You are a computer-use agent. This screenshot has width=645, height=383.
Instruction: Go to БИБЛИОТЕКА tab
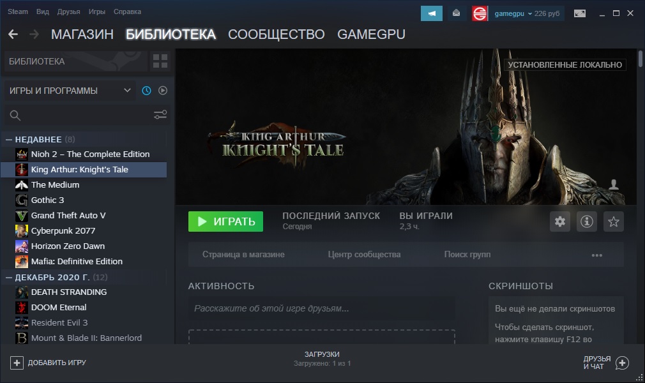(171, 34)
